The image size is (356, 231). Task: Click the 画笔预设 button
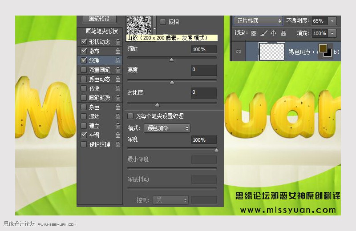pyautogui.click(x=100, y=19)
